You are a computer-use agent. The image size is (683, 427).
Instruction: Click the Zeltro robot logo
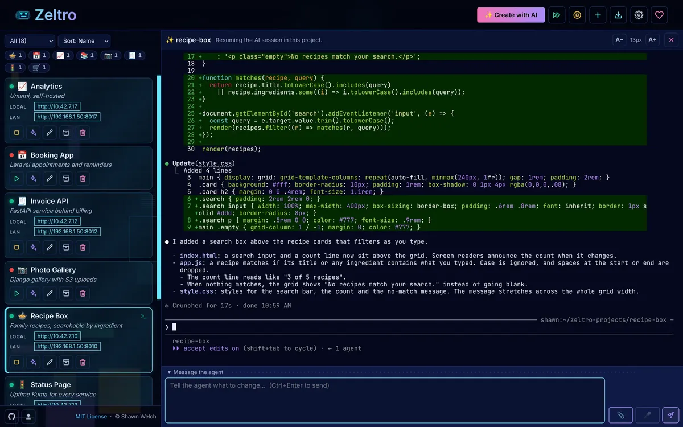coord(23,15)
